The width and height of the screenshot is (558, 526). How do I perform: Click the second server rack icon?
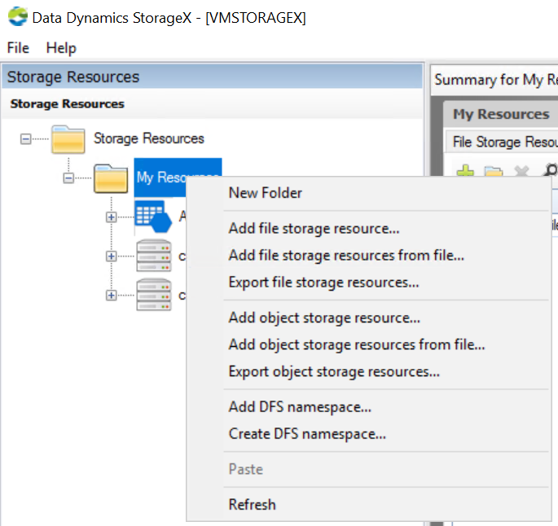tap(154, 295)
